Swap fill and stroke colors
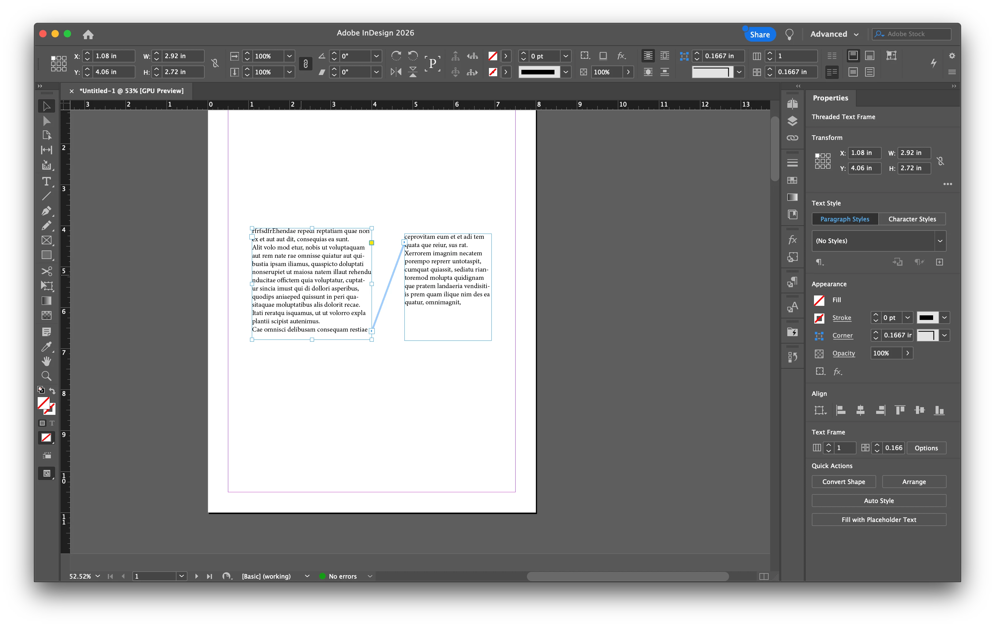The width and height of the screenshot is (995, 627). [52, 390]
